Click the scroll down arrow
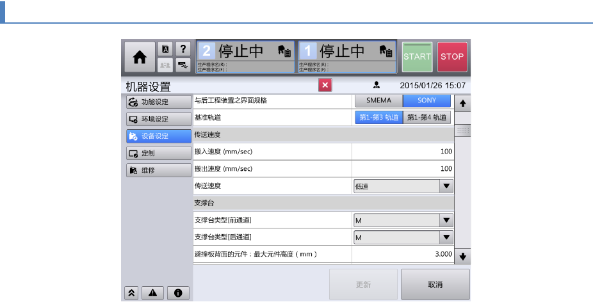593x302 pixels. click(x=462, y=257)
